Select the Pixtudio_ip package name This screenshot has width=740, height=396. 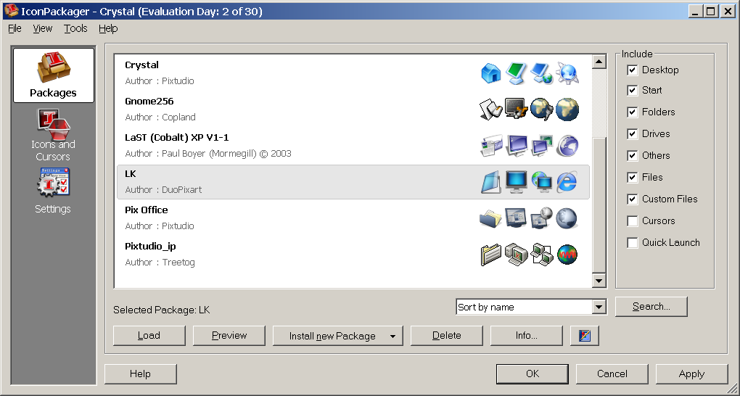pyautogui.click(x=151, y=247)
